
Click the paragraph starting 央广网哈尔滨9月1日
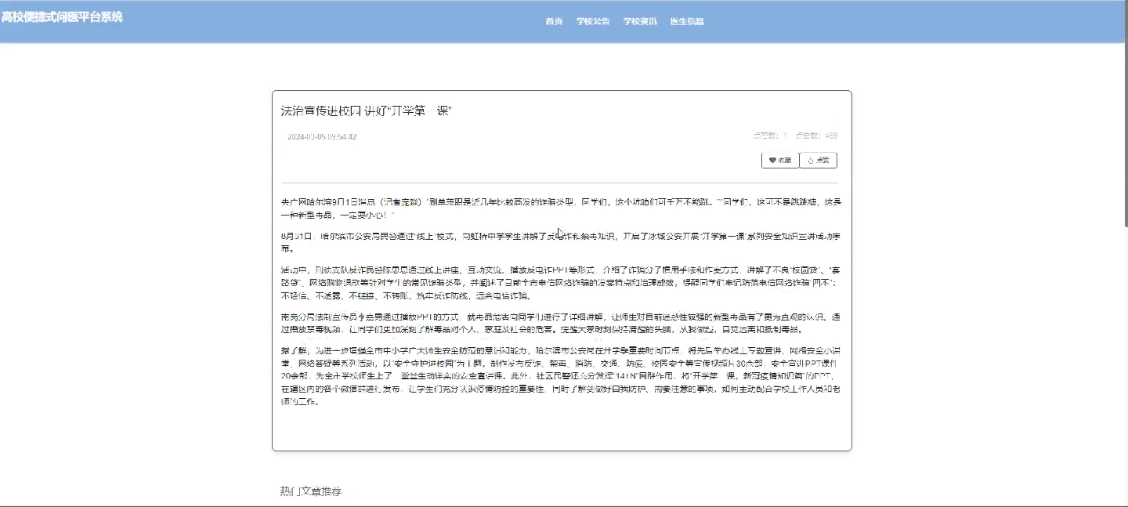[562, 208]
